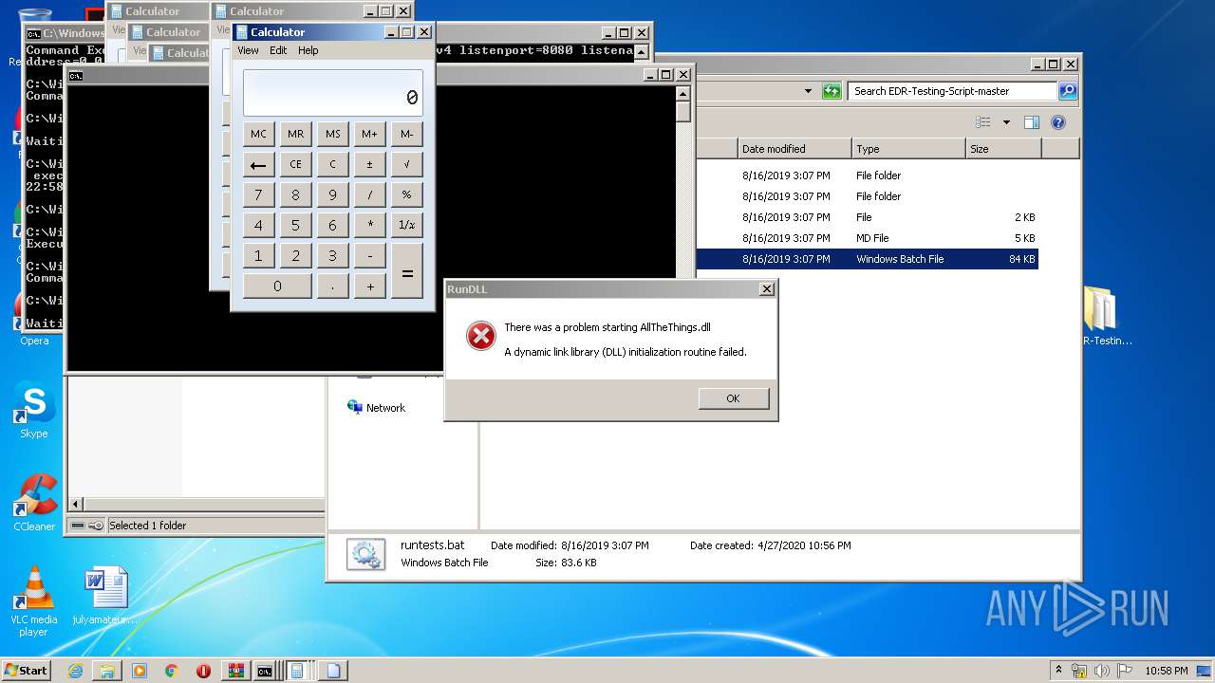Viewport: 1215px width, 683px height.
Task: Open Explorer help via the question mark icon
Action: (1058, 122)
